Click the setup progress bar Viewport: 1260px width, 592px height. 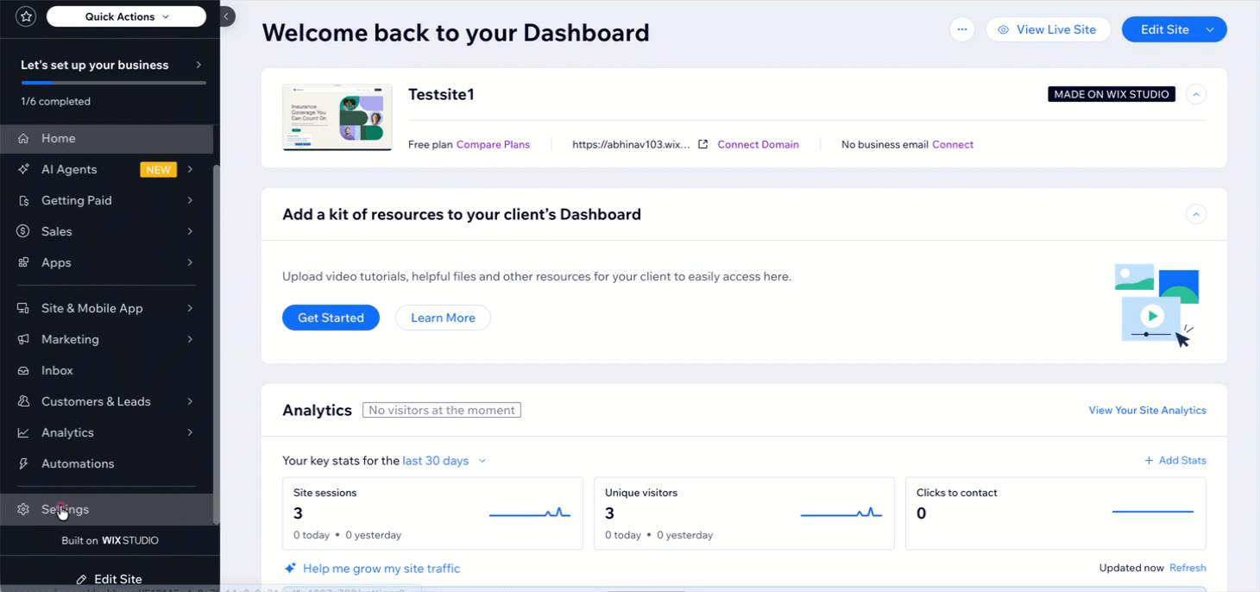point(113,83)
